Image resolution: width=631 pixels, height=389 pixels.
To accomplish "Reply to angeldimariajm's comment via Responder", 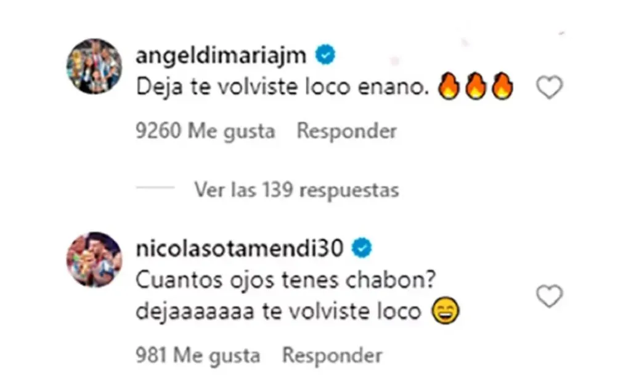I will click(346, 131).
